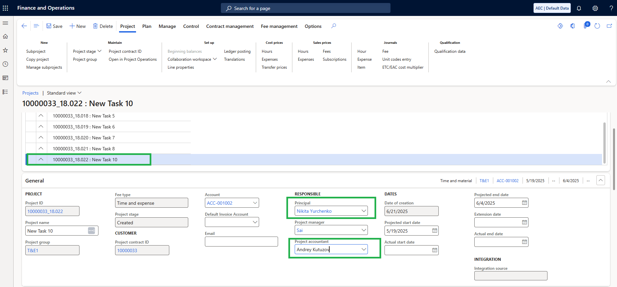Viewport: 617px width, 287px height.
Task: Open Favorites star in left sidebar
Action: pos(5,50)
